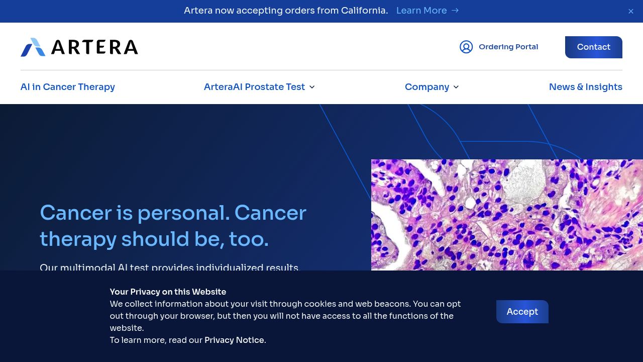Expand the ArteraAI Prostate Test chevron
The height and width of the screenshot is (362, 643).
point(312,87)
